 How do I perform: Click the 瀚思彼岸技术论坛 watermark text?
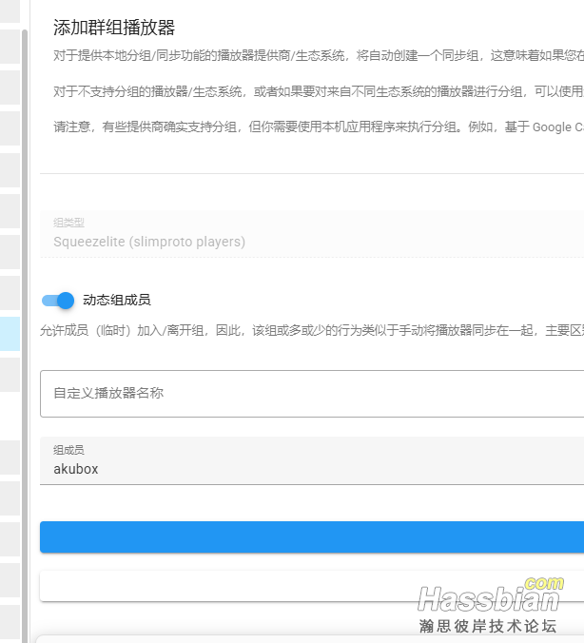click(487, 626)
